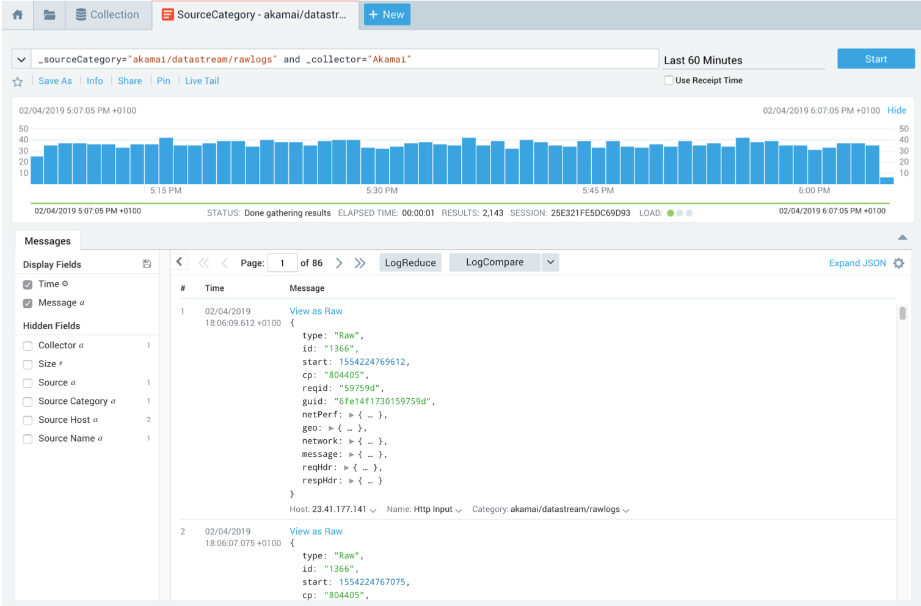Screen dimensions: 921x606
Task: Star this search as favorite
Action: pos(18,81)
